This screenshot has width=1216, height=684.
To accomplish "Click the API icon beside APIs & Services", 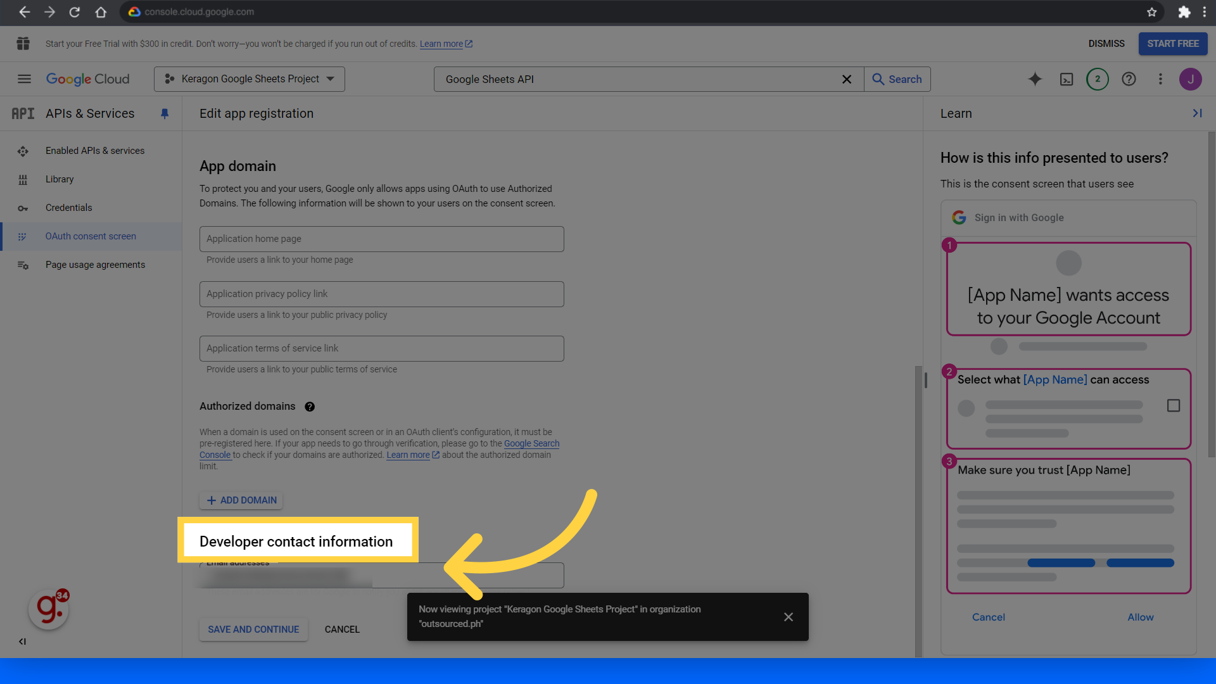I will (23, 113).
